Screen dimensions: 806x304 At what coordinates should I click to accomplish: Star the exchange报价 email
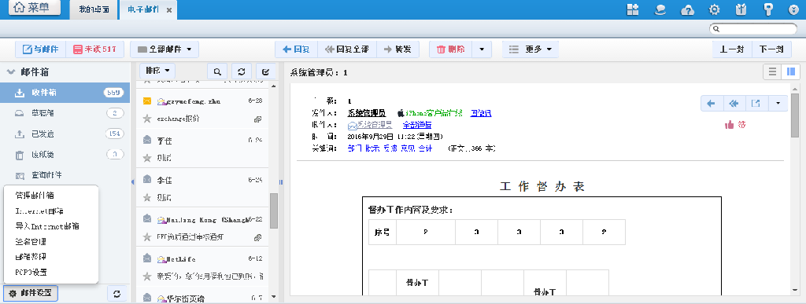click(147, 119)
